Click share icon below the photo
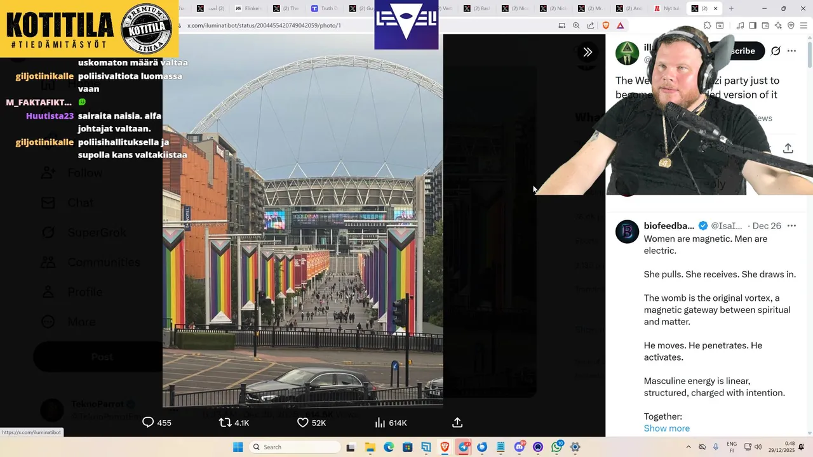 [457, 423]
